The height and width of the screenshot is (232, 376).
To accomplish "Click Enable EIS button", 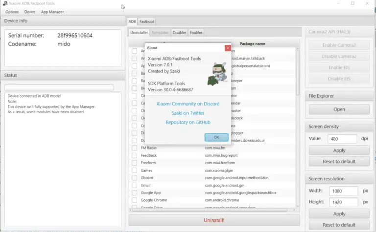I will tap(339, 68).
